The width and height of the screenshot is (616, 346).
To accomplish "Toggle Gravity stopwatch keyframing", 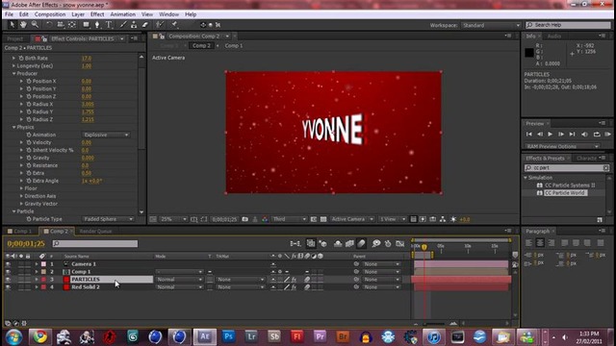I will (x=29, y=158).
